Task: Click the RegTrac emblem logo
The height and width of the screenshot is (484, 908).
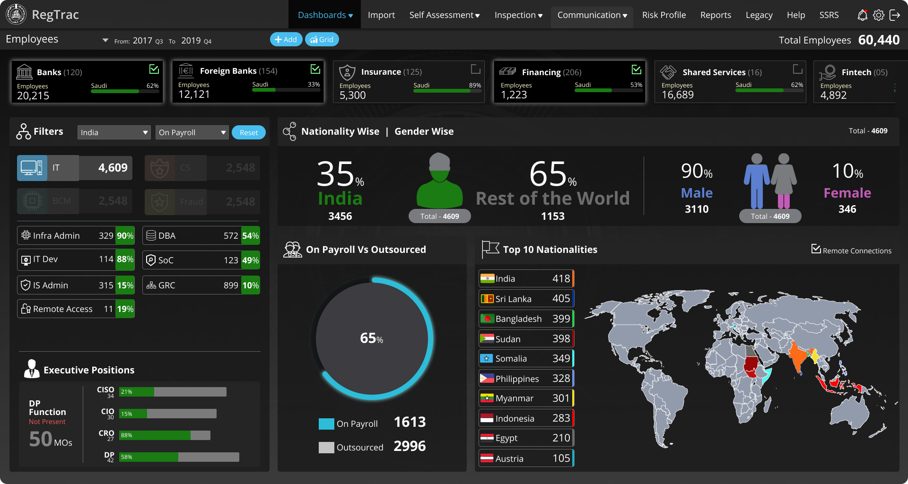Action: (16, 15)
